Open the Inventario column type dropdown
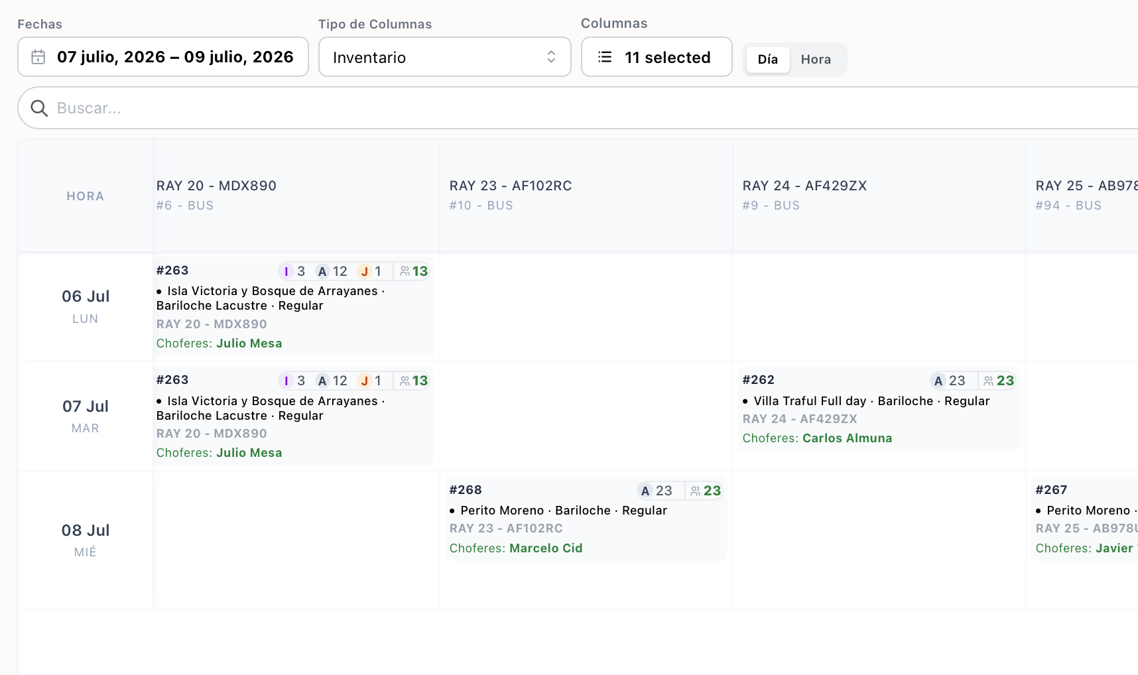This screenshot has height=675, width=1138. click(x=445, y=57)
